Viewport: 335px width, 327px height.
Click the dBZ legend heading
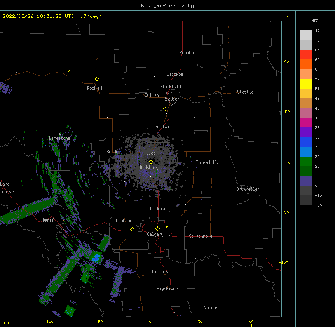click(315, 21)
